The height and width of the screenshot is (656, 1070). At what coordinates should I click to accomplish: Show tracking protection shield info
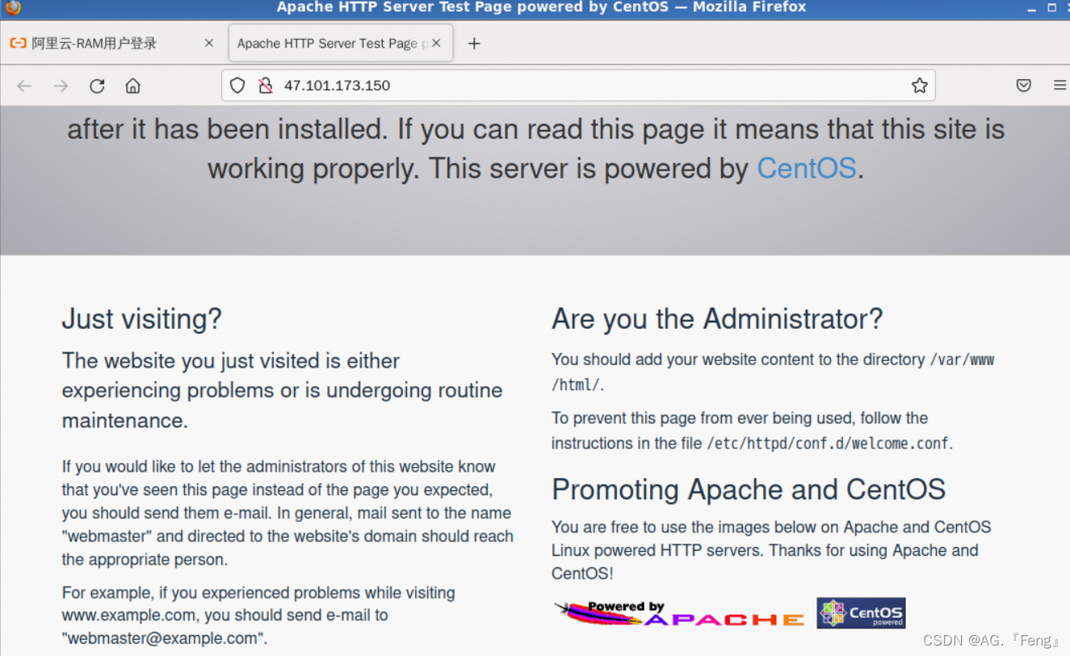(x=237, y=86)
